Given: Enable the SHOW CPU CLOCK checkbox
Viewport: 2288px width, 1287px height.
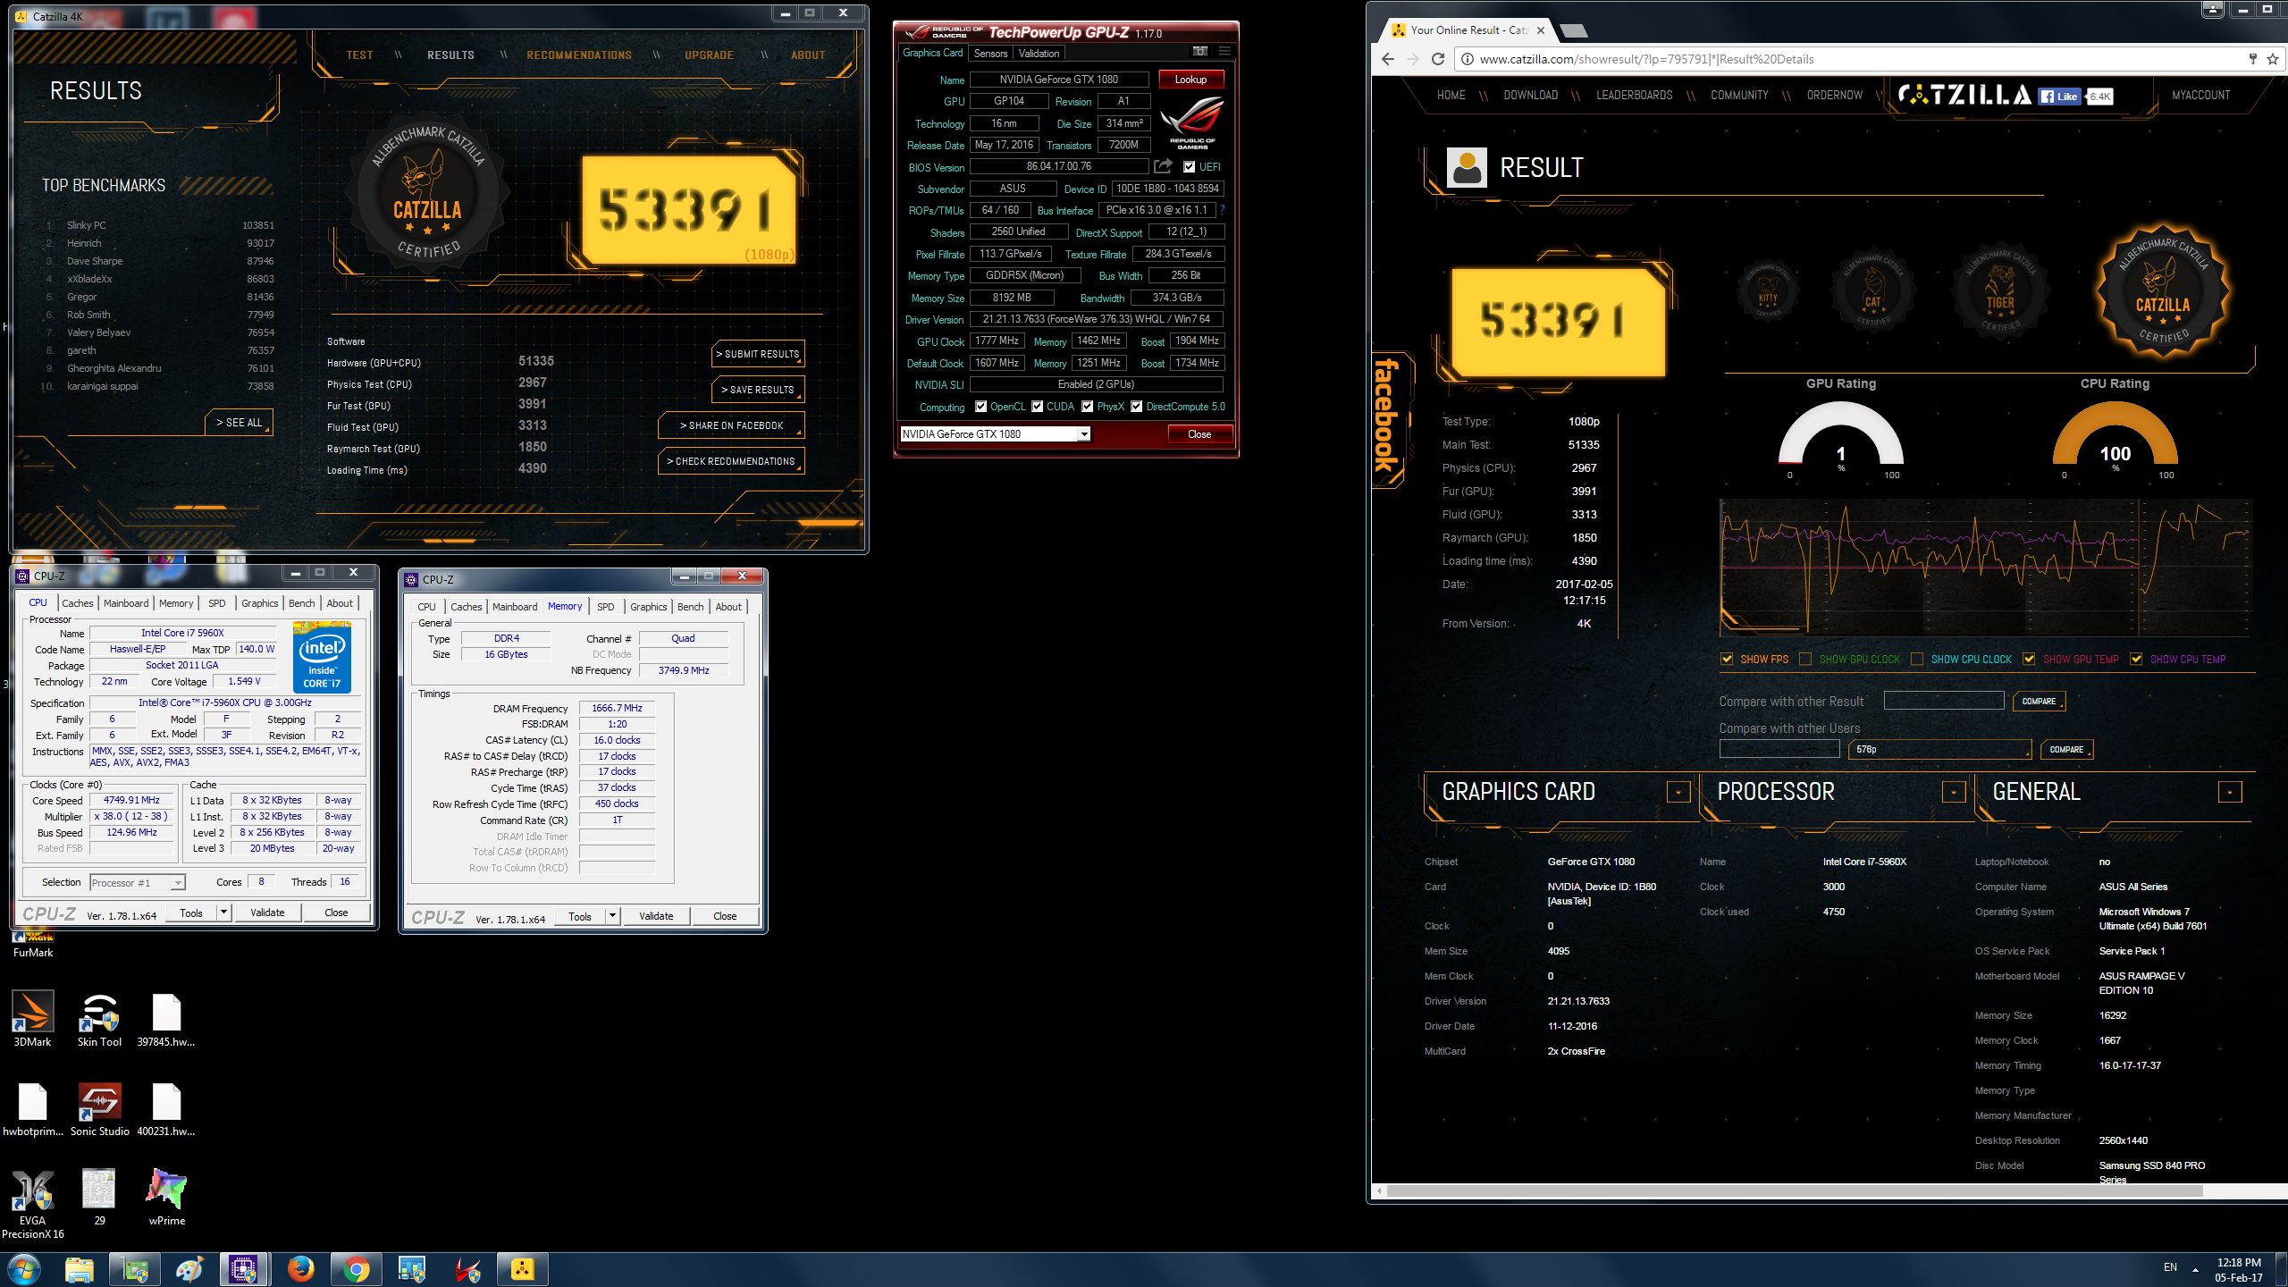Looking at the screenshot, I should 1917,659.
